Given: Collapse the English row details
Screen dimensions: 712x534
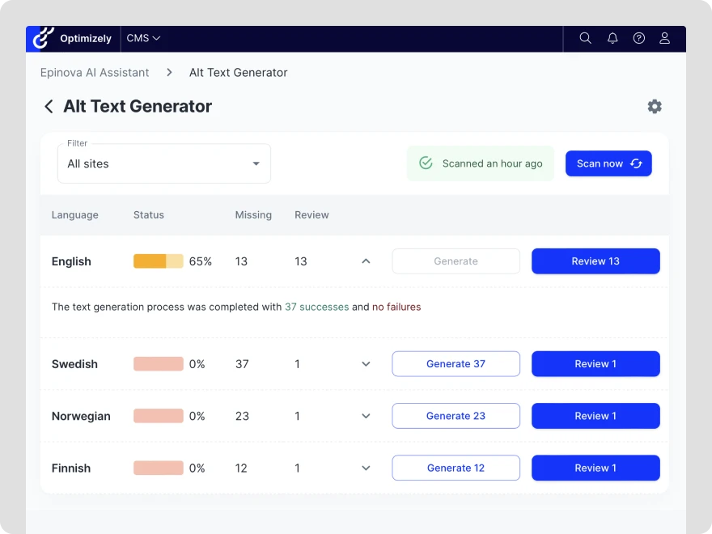Looking at the screenshot, I should (366, 261).
